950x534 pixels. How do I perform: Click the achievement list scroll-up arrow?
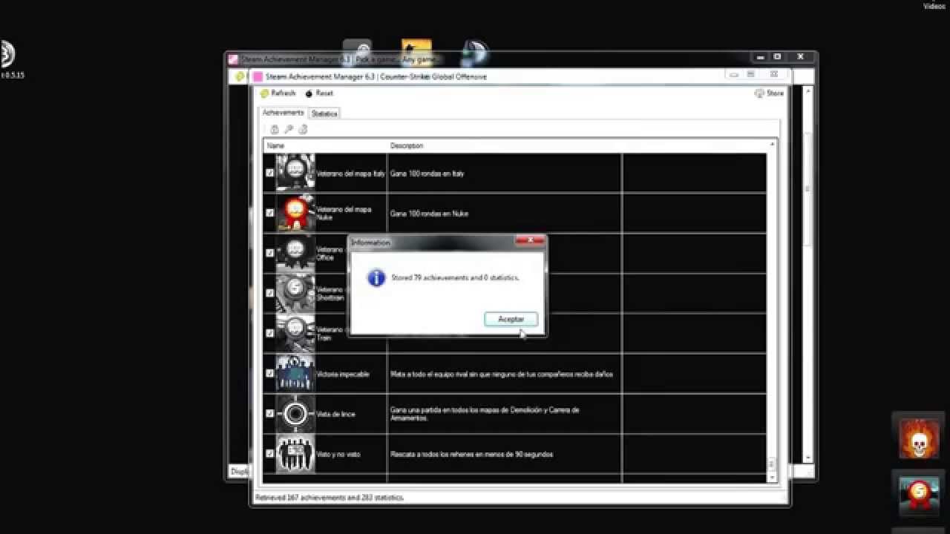point(772,145)
